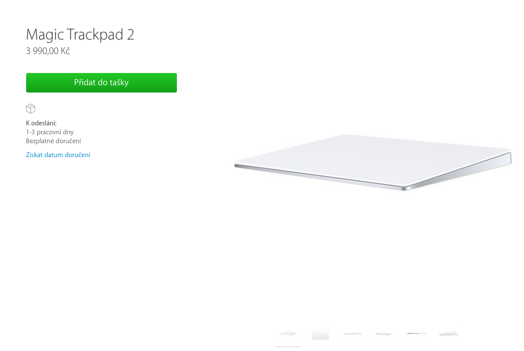Show the wedge side view thumbnail
The width and height of the screenshot is (524, 351).
click(448, 334)
